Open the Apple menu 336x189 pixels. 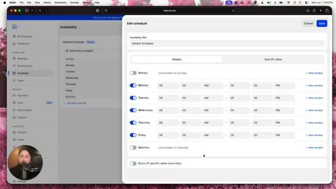5,3
